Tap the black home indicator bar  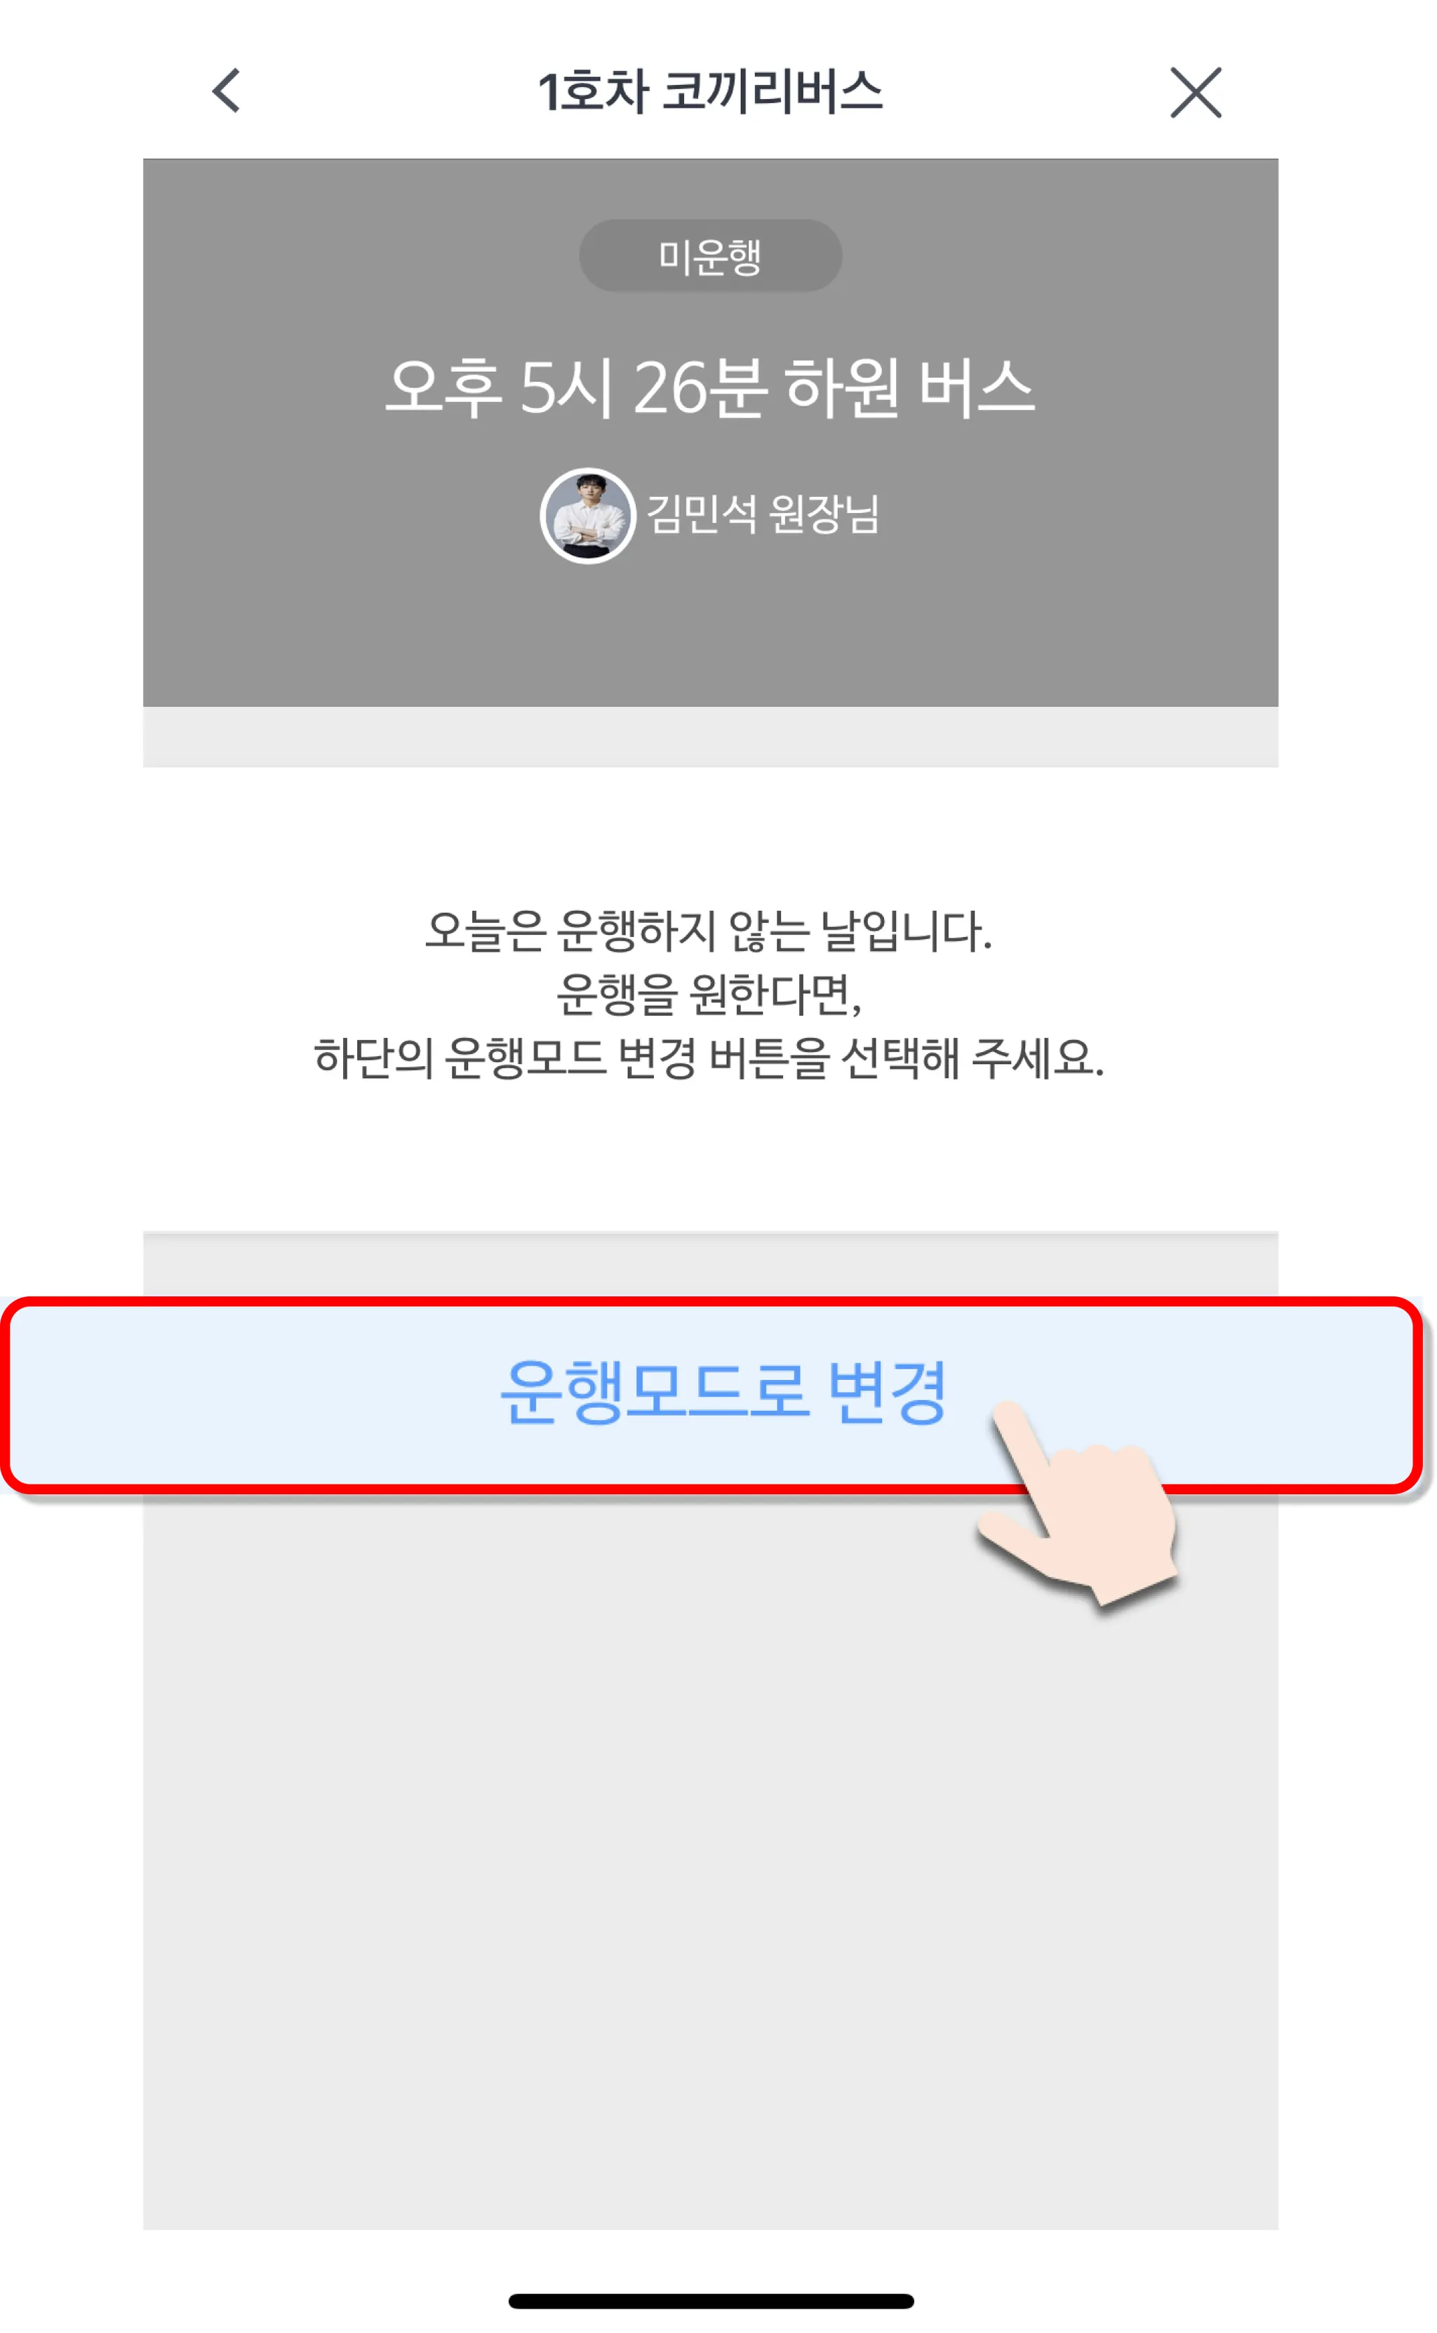tap(711, 2301)
